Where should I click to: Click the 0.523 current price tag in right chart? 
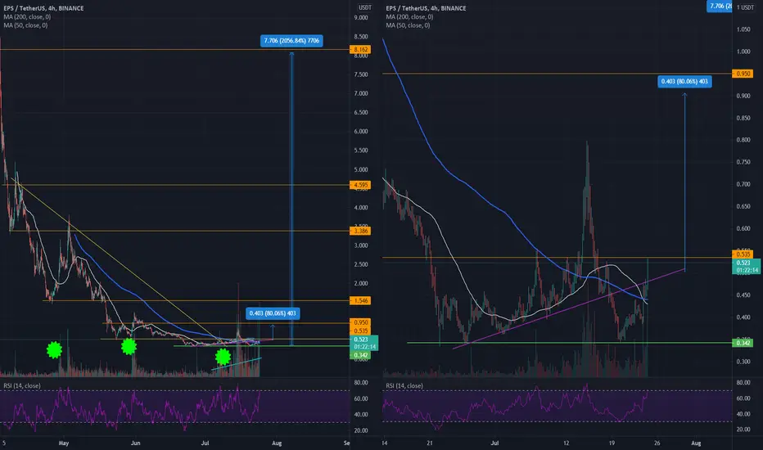pyautogui.click(x=746, y=266)
